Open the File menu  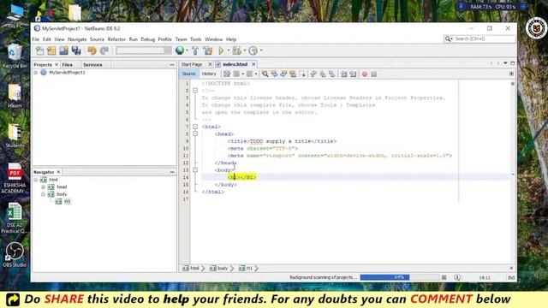tap(36, 39)
